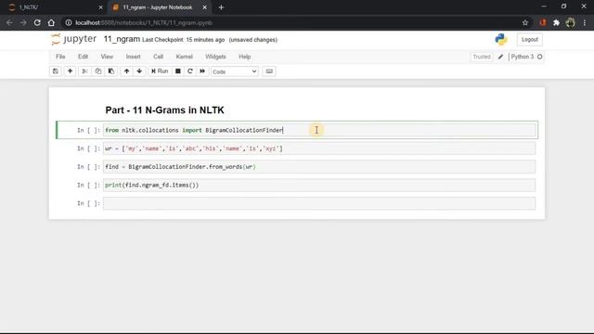Viewport: 594px width, 334px height.
Task: Go to the browser home page
Action: 51,22
